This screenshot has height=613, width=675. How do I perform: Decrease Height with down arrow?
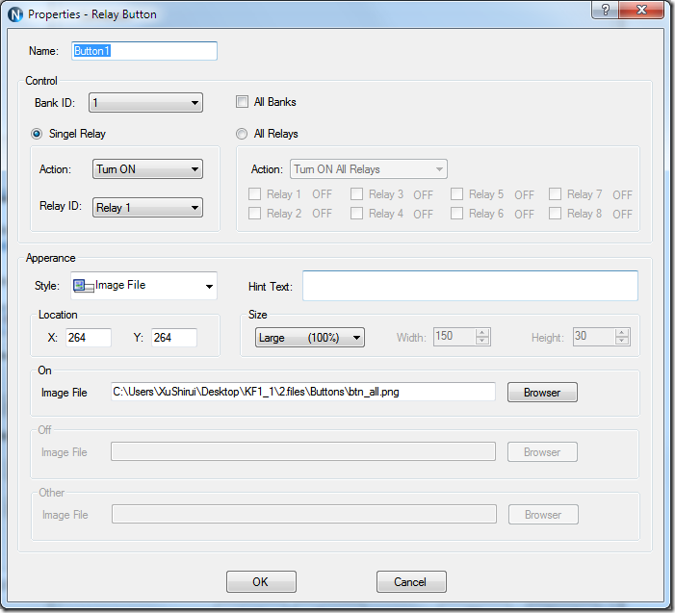click(x=622, y=341)
